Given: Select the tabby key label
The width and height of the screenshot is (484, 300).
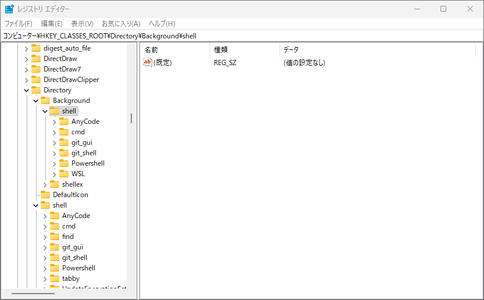Looking at the screenshot, I should pos(71,278).
